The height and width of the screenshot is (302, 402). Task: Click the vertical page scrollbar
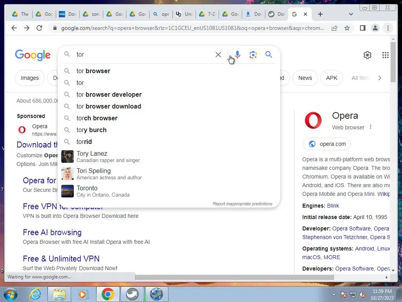pos(393,62)
